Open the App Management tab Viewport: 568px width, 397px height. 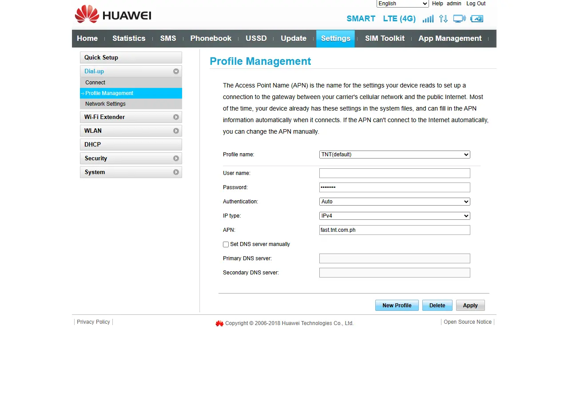(x=450, y=39)
